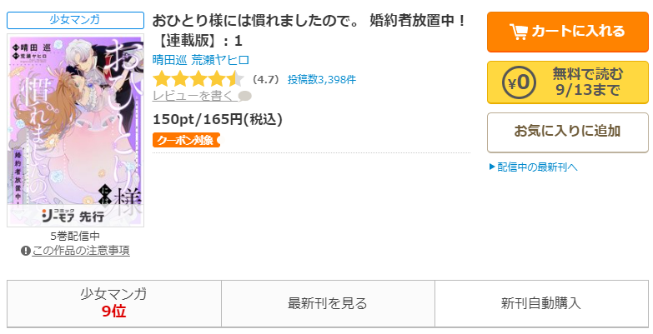Enable 新刊自動購入 auto-purchase option

[541, 304]
